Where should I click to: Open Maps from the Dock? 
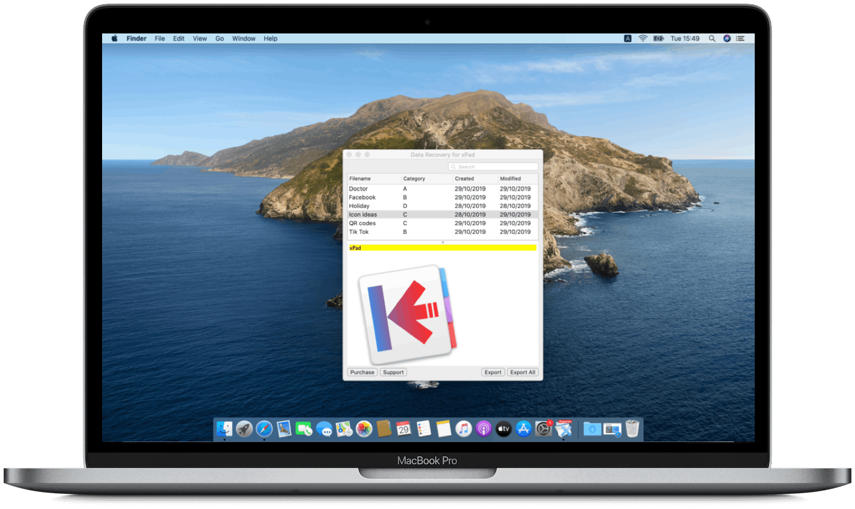point(344,429)
